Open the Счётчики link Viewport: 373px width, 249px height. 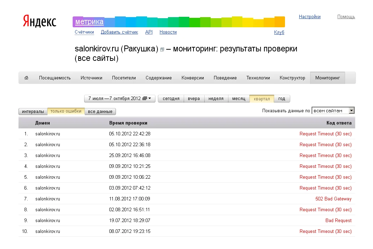84,32
